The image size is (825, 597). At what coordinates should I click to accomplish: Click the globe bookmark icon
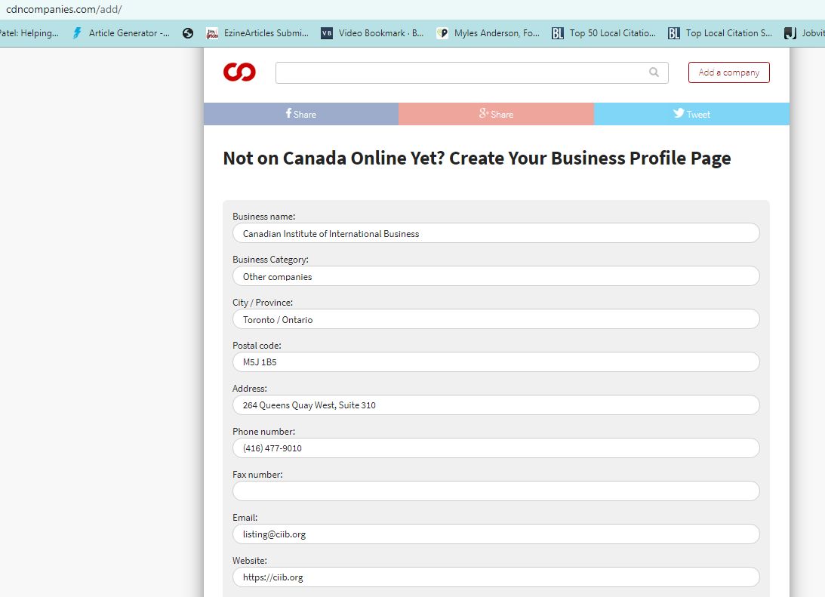coord(188,33)
